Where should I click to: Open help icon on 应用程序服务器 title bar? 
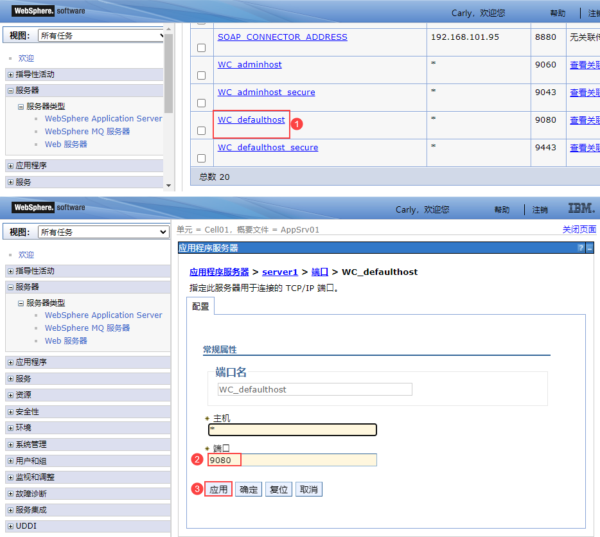581,248
